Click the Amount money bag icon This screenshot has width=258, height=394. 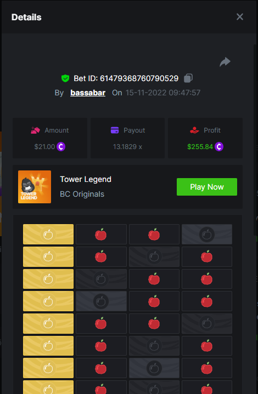tap(36, 130)
